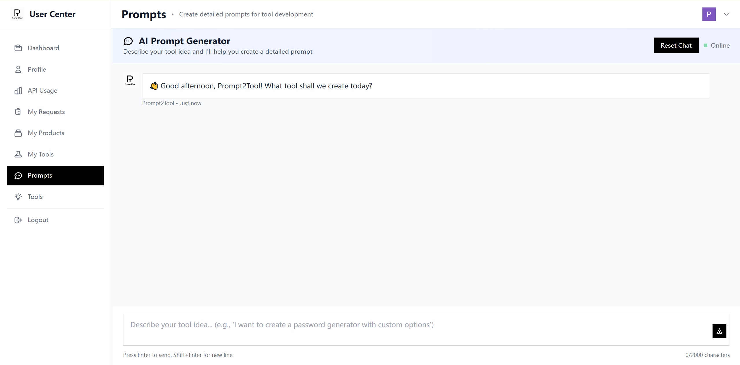The height and width of the screenshot is (365, 740).
Task: Select the Dashboard briefcase icon
Action: (x=18, y=48)
